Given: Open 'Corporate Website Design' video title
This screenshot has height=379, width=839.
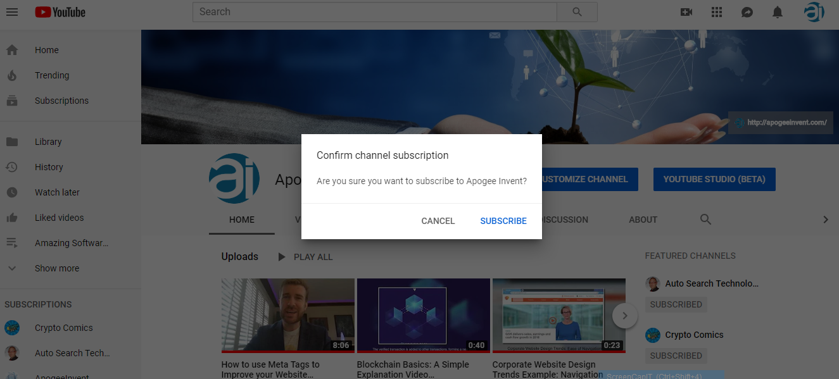Looking at the screenshot, I should click(x=548, y=370).
